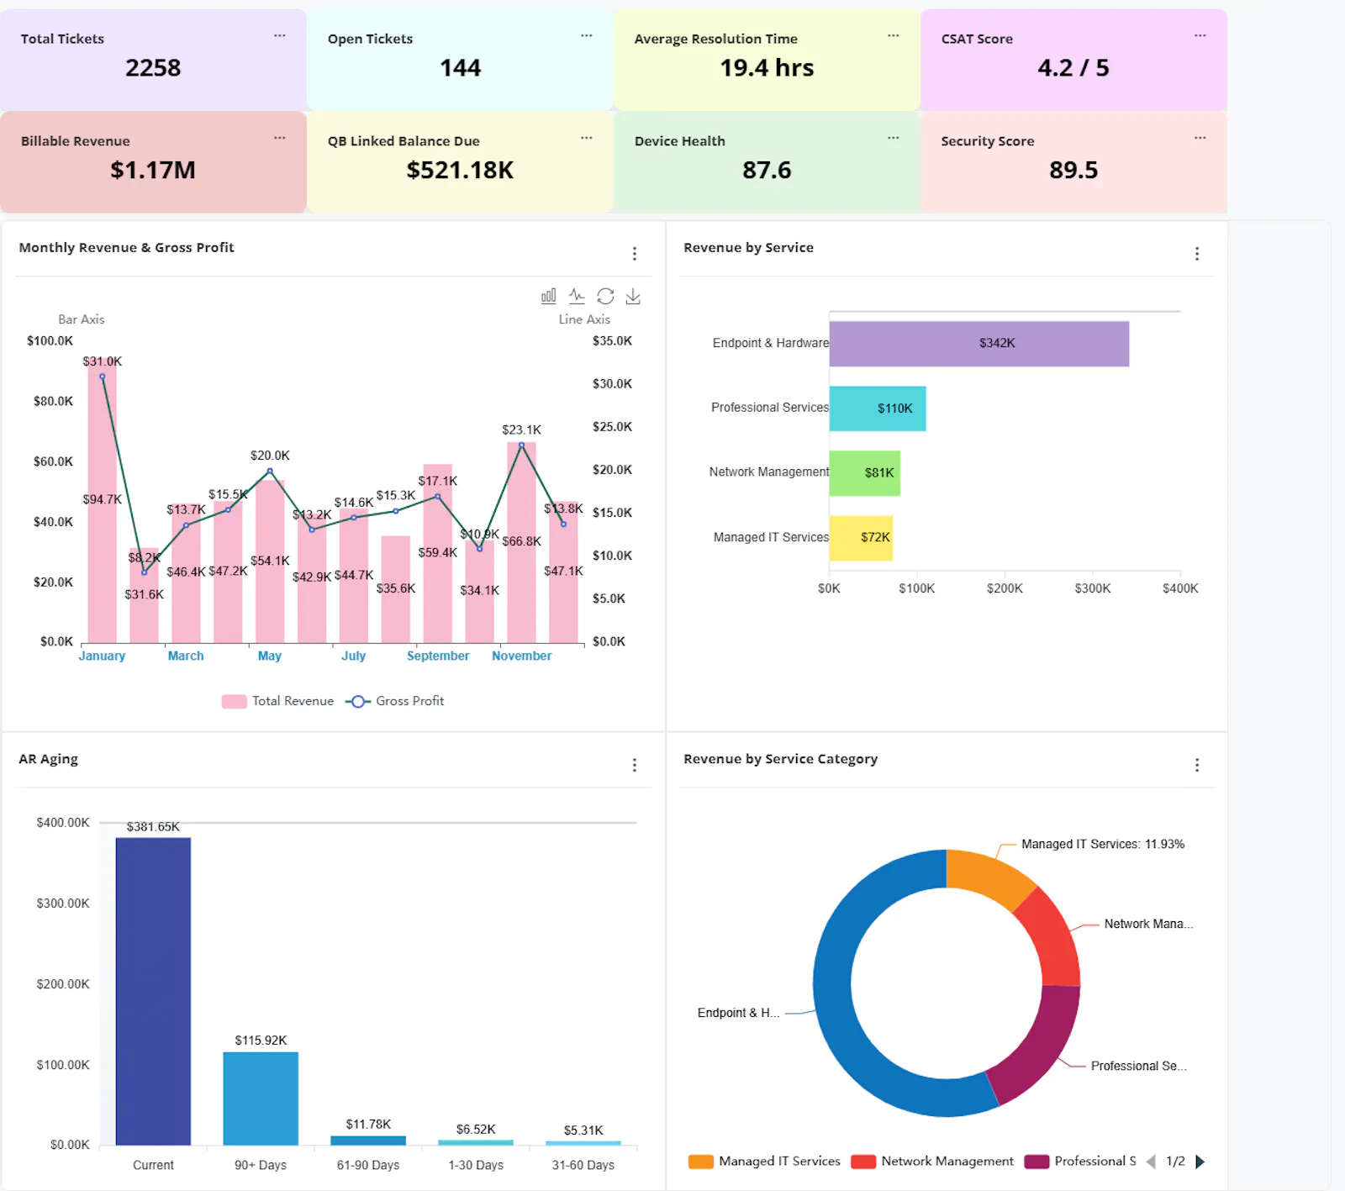Toggle Professional Services legend entry in donut chart
Screen dimensions: 1345x1191
coord(1080,1162)
